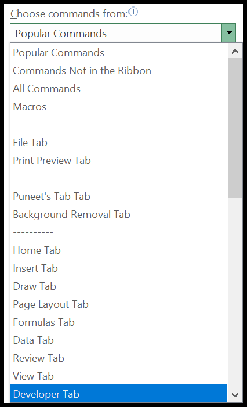Choose the highlighted Developer Tab item
The width and height of the screenshot is (247, 407).
tap(119, 394)
